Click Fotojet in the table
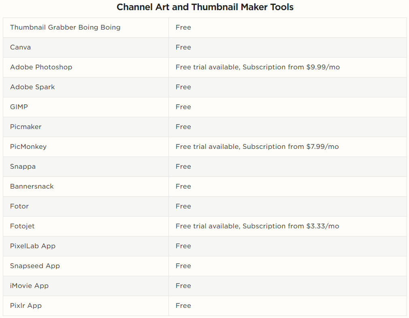409x318 pixels. [22, 226]
